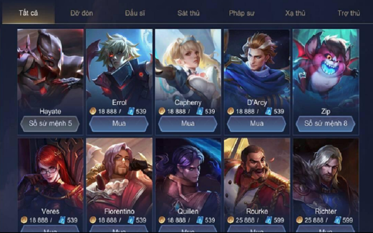Viewport: 373px width, 233px height.
Task: Open Hayate's Sổ sứ mệnh 5 button
Action: (x=50, y=123)
